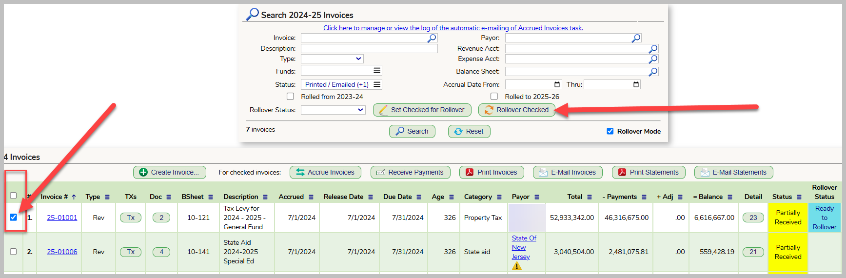Image resolution: width=846 pixels, height=278 pixels.
Task: Open the BSheet column menu icon
Action: 211,197
